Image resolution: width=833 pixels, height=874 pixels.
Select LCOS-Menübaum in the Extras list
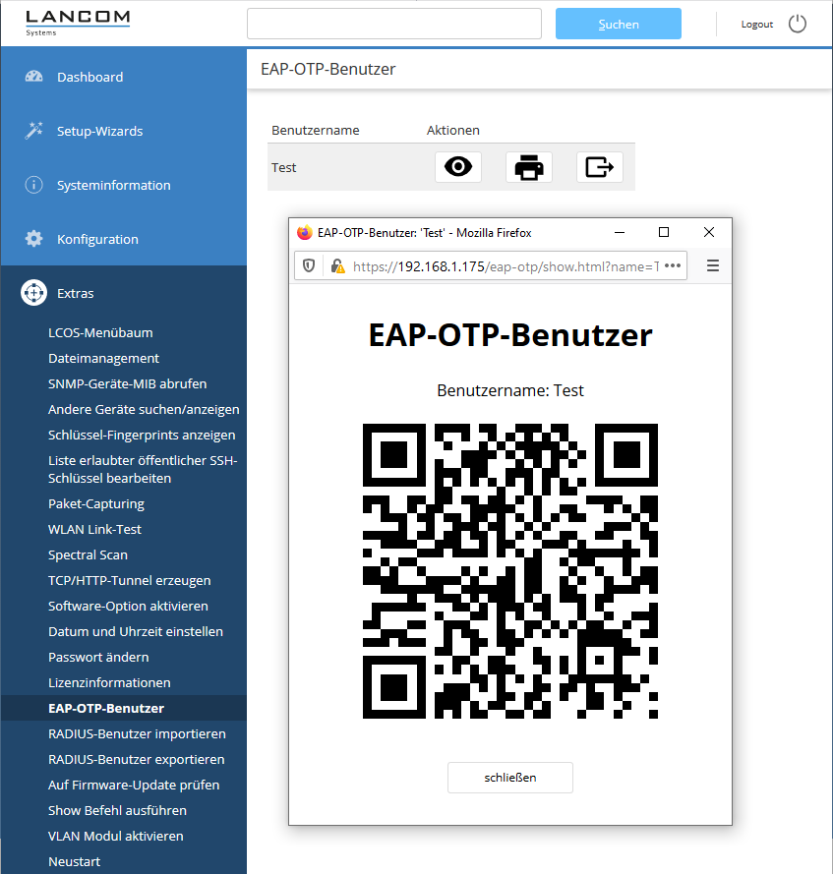coord(100,332)
